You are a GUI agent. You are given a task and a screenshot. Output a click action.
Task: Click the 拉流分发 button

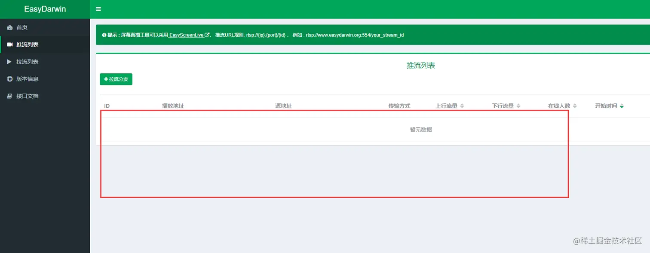(x=116, y=79)
